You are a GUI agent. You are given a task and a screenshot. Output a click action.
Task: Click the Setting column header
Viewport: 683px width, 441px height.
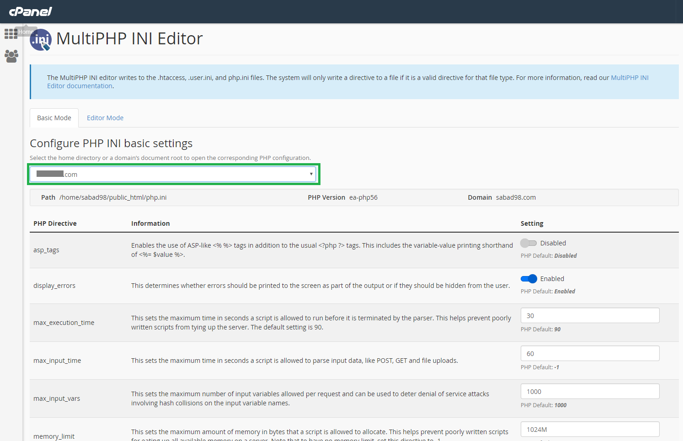532,223
